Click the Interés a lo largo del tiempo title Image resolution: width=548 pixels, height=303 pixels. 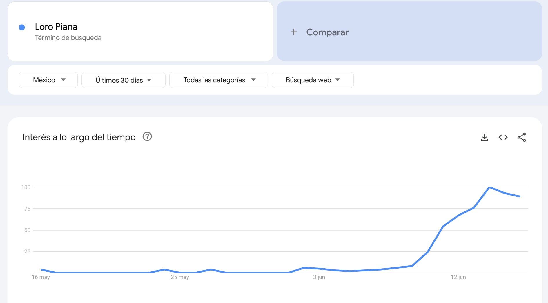79,137
